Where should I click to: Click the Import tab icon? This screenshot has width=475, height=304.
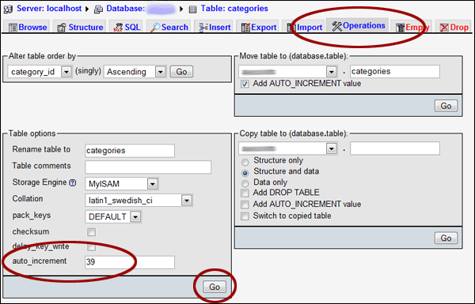(x=291, y=28)
